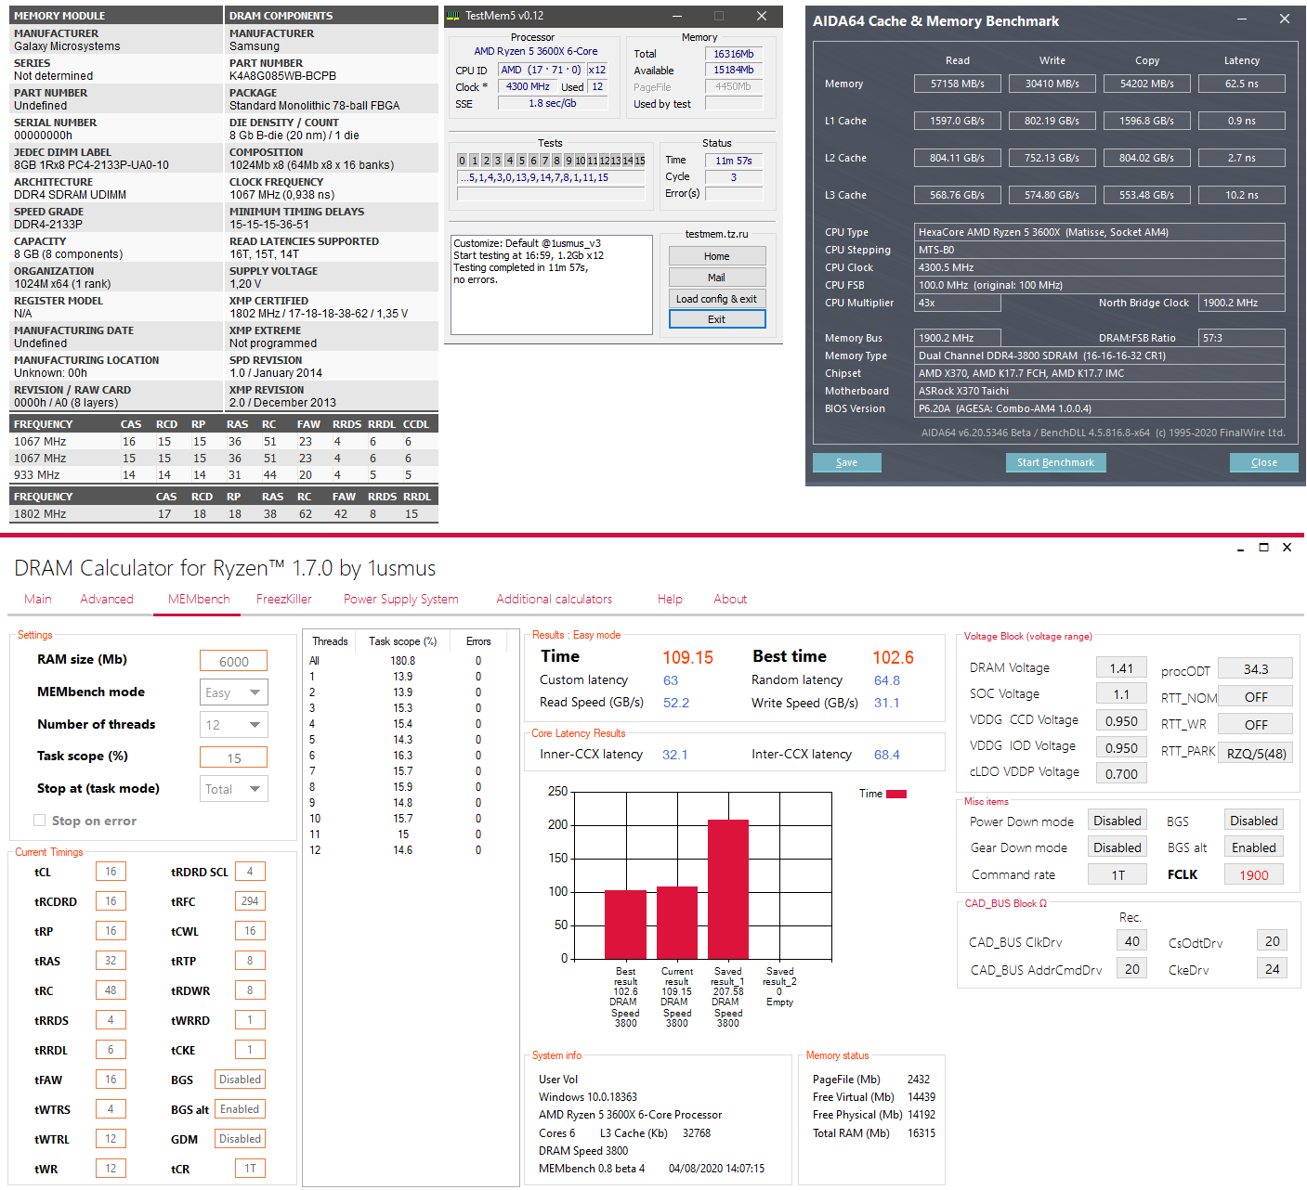Click the Power Down mode Disabled value
The height and width of the screenshot is (1190, 1307).
click(x=1117, y=821)
